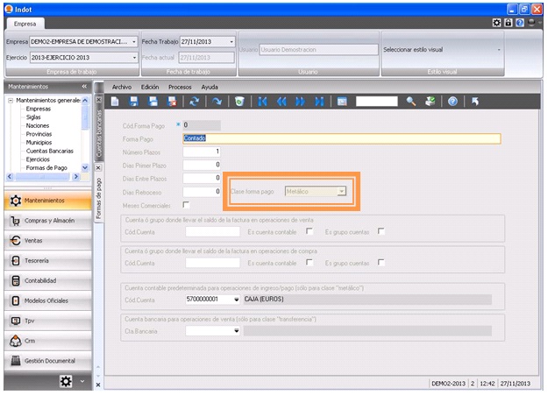Go to the first record

click(x=262, y=102)
